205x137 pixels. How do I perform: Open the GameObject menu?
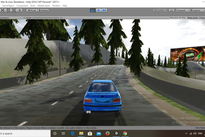point(8,6)
